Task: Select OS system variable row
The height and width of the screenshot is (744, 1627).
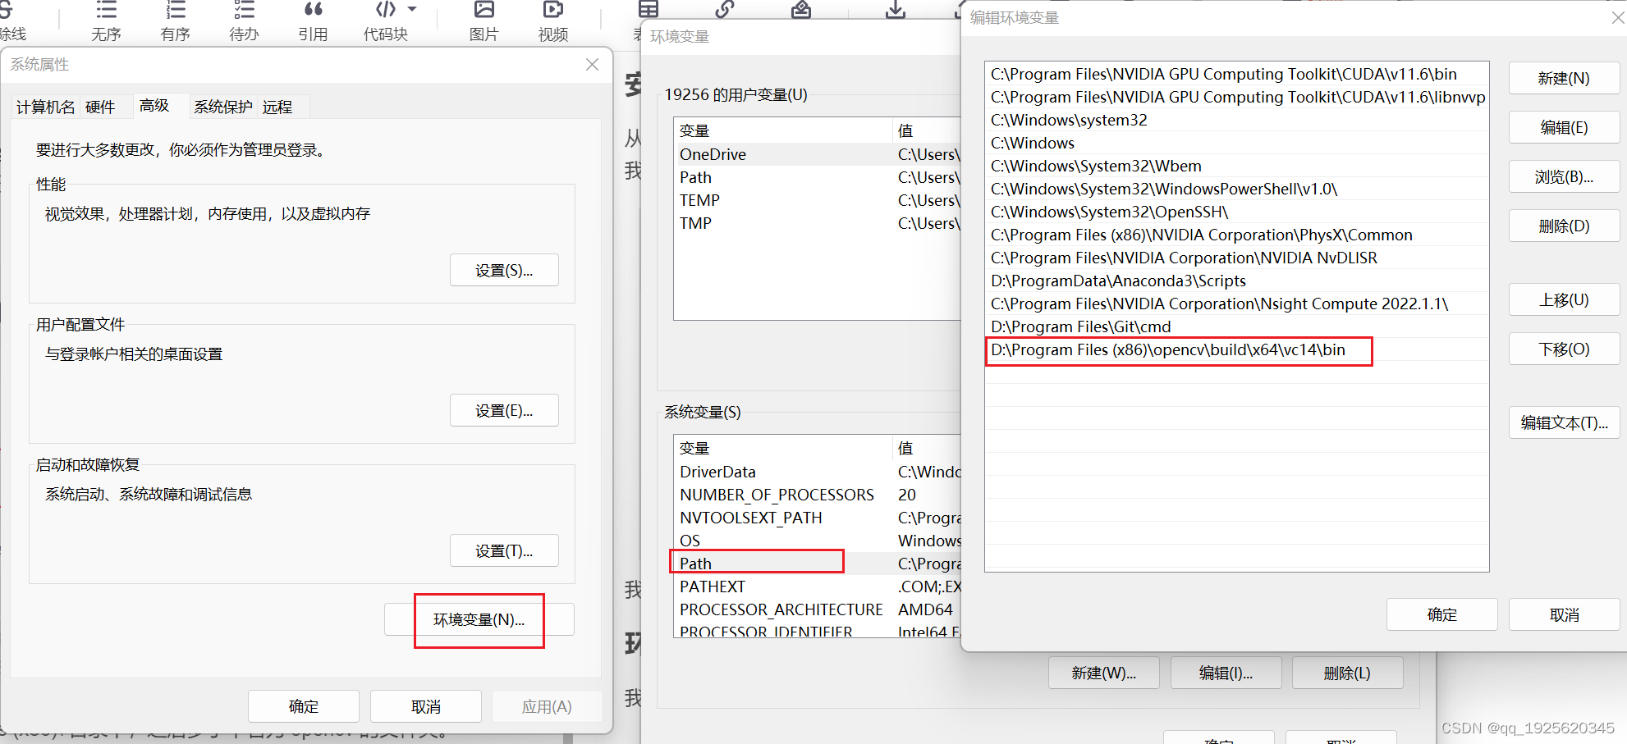Action: 817,541
